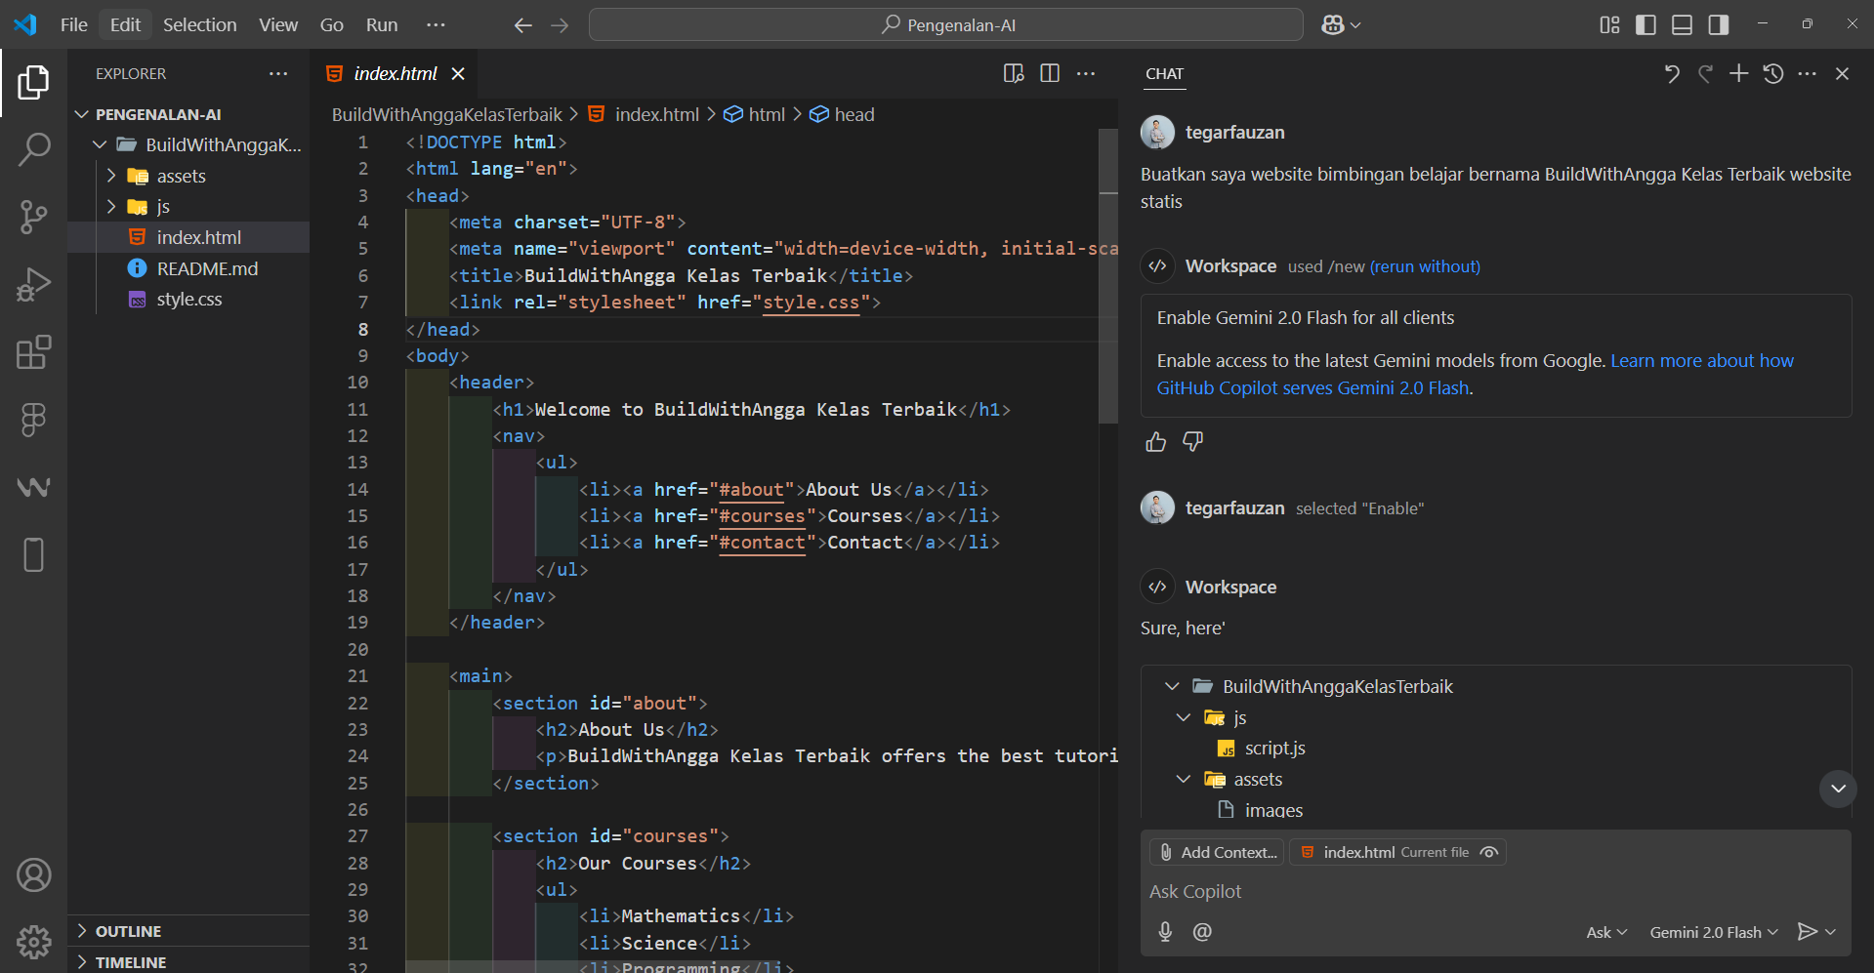The width and height of the screenshot is (1874, 973).
Task: Mark the response unhelpful with thumbs down
Action: (x=1192, y=442)
